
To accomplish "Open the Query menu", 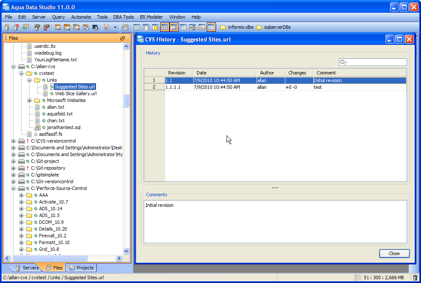I will click(x=58, y=17).
